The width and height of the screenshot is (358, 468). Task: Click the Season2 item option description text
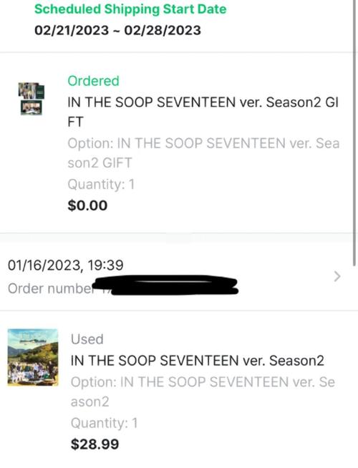(x=203, y=391)
